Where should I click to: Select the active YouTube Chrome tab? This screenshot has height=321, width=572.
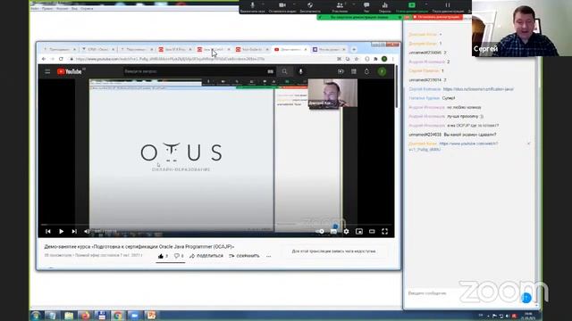coord(290,49)
